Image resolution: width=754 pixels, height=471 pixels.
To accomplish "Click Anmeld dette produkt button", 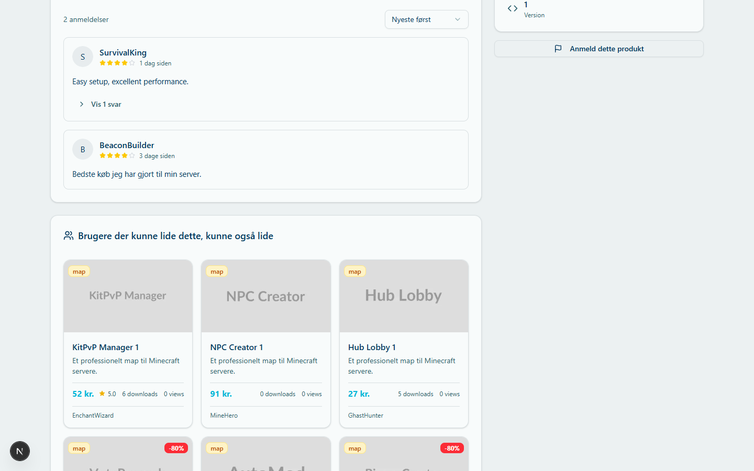I will click(x=599, y=49).
